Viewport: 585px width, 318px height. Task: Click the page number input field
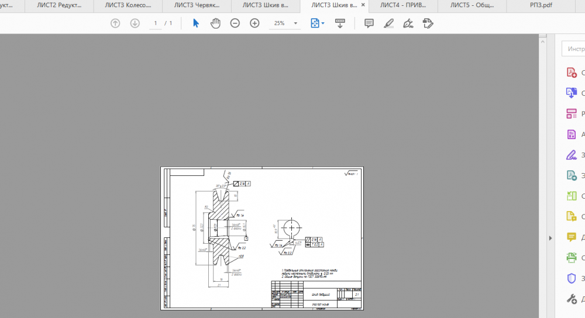click(156, 23)
